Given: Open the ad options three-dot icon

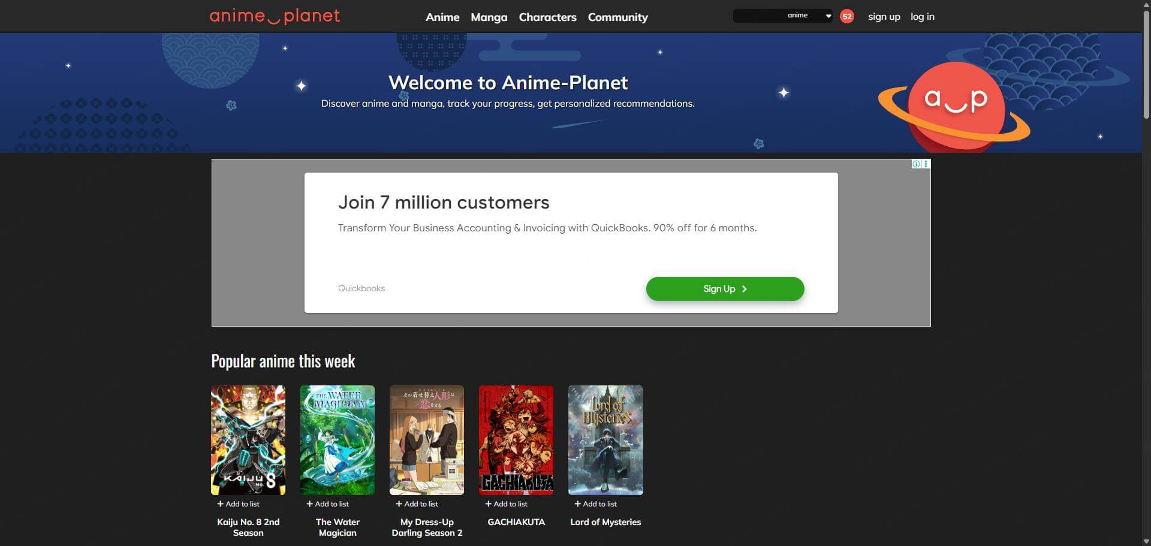Looking at the screenshot, I should tap(926, 164).
